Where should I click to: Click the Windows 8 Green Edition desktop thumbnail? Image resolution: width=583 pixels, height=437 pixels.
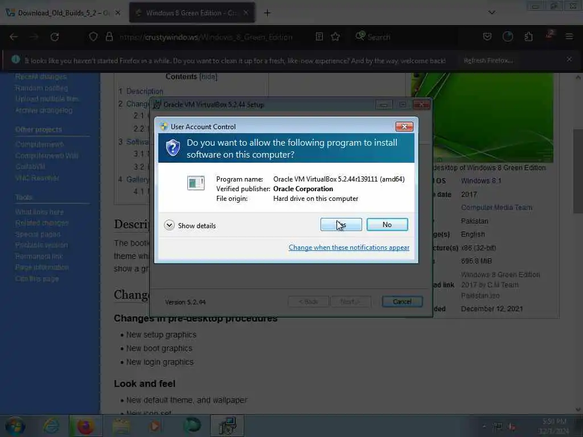482,117
